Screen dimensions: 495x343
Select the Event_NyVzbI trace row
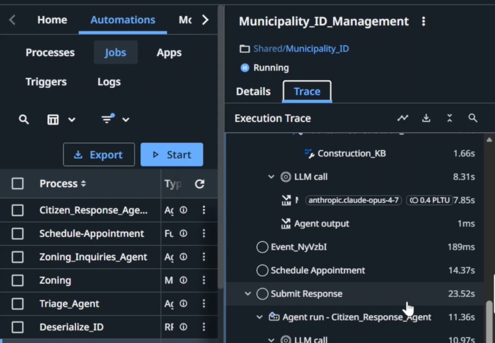354,247
